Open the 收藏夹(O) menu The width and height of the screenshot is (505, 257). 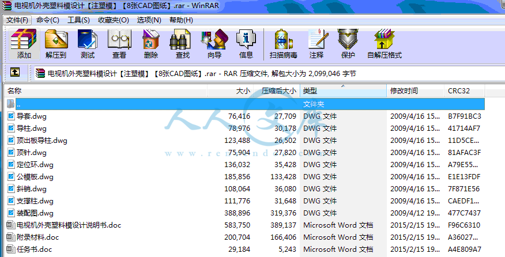[114, 20]
